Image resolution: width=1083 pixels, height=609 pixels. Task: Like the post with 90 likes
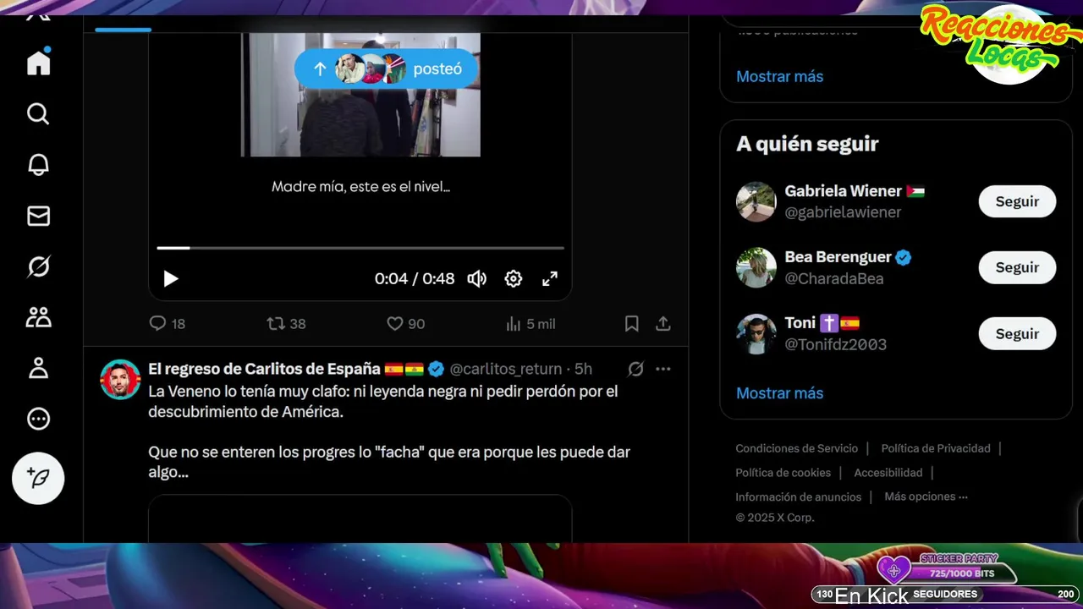coord(405,323)
